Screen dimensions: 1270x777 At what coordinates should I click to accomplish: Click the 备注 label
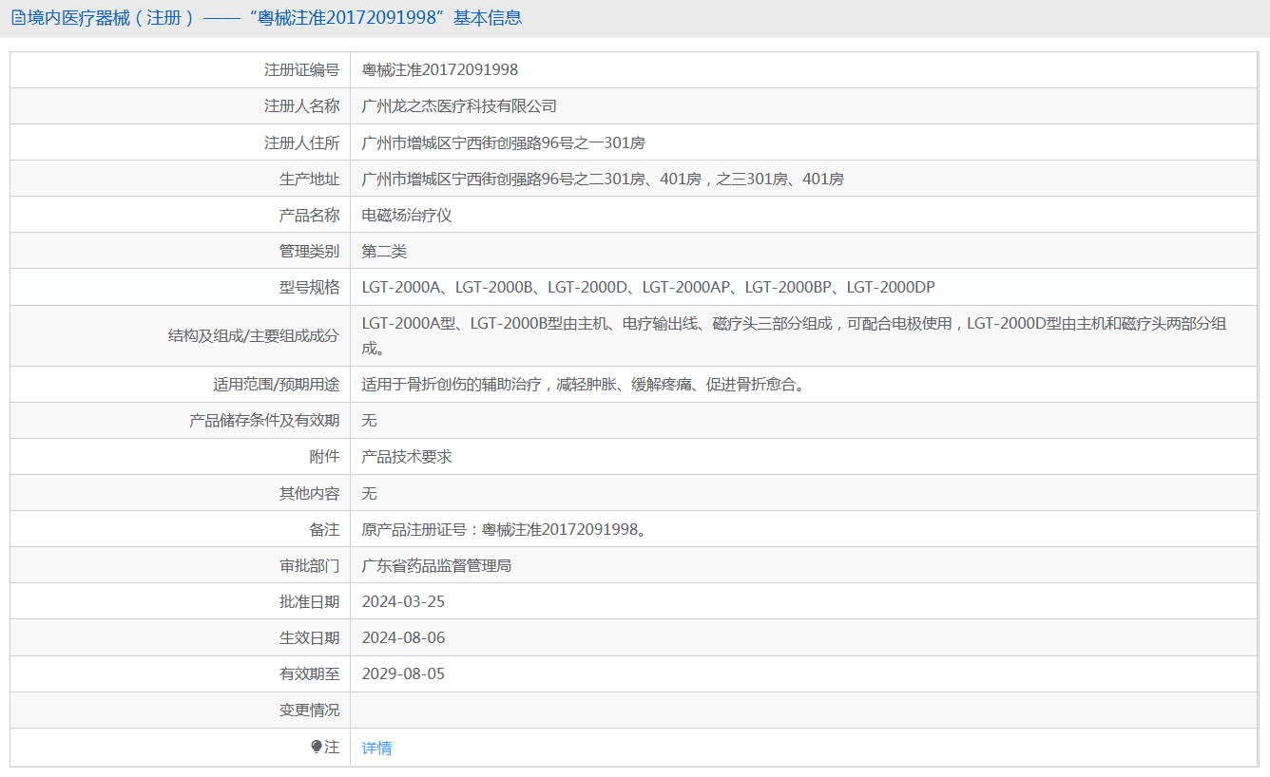tap(324, 529)
